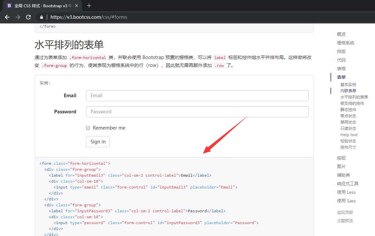Focus the Email input field
Image resolution: width=375 pixels, height=236 pixels.
(x=197, y=96)
